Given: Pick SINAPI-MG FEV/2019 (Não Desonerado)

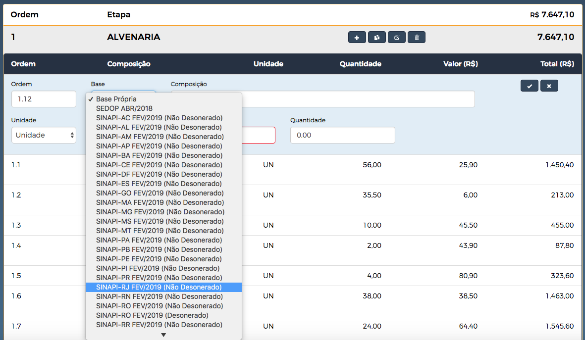Looking at the screenshot, I should tap(164, 212).
